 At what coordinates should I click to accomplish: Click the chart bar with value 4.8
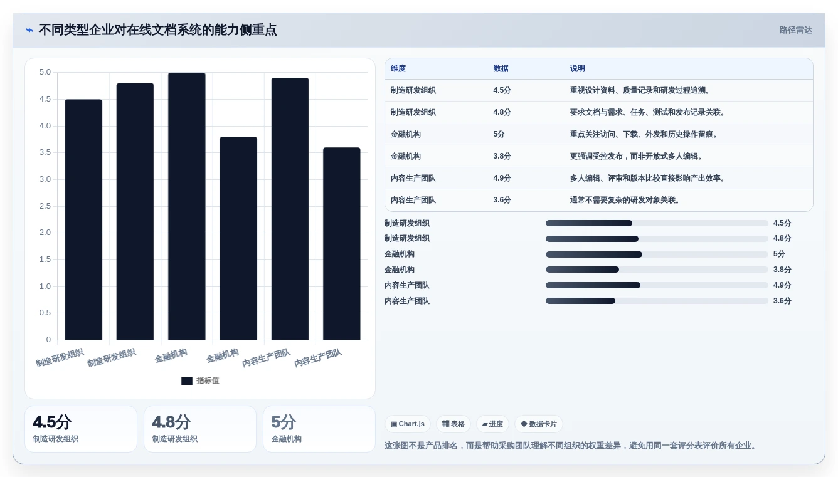click(135, 211)
